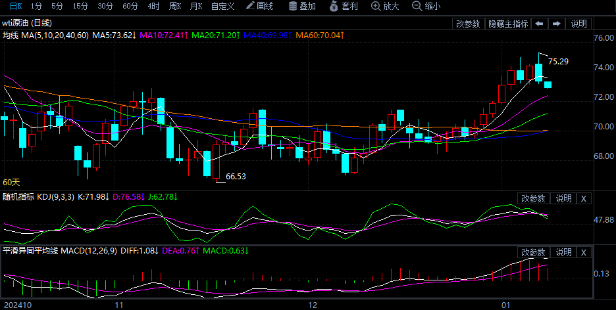
Task: Click the 66.53 low price marker
Action: pyautogui.click(x=236, y=177)
